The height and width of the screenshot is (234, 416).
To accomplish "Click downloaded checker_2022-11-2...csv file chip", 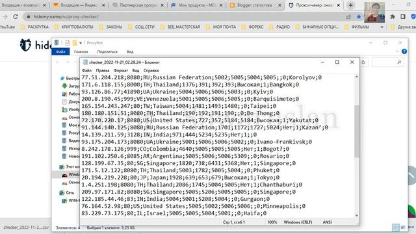I will (26, 227).
